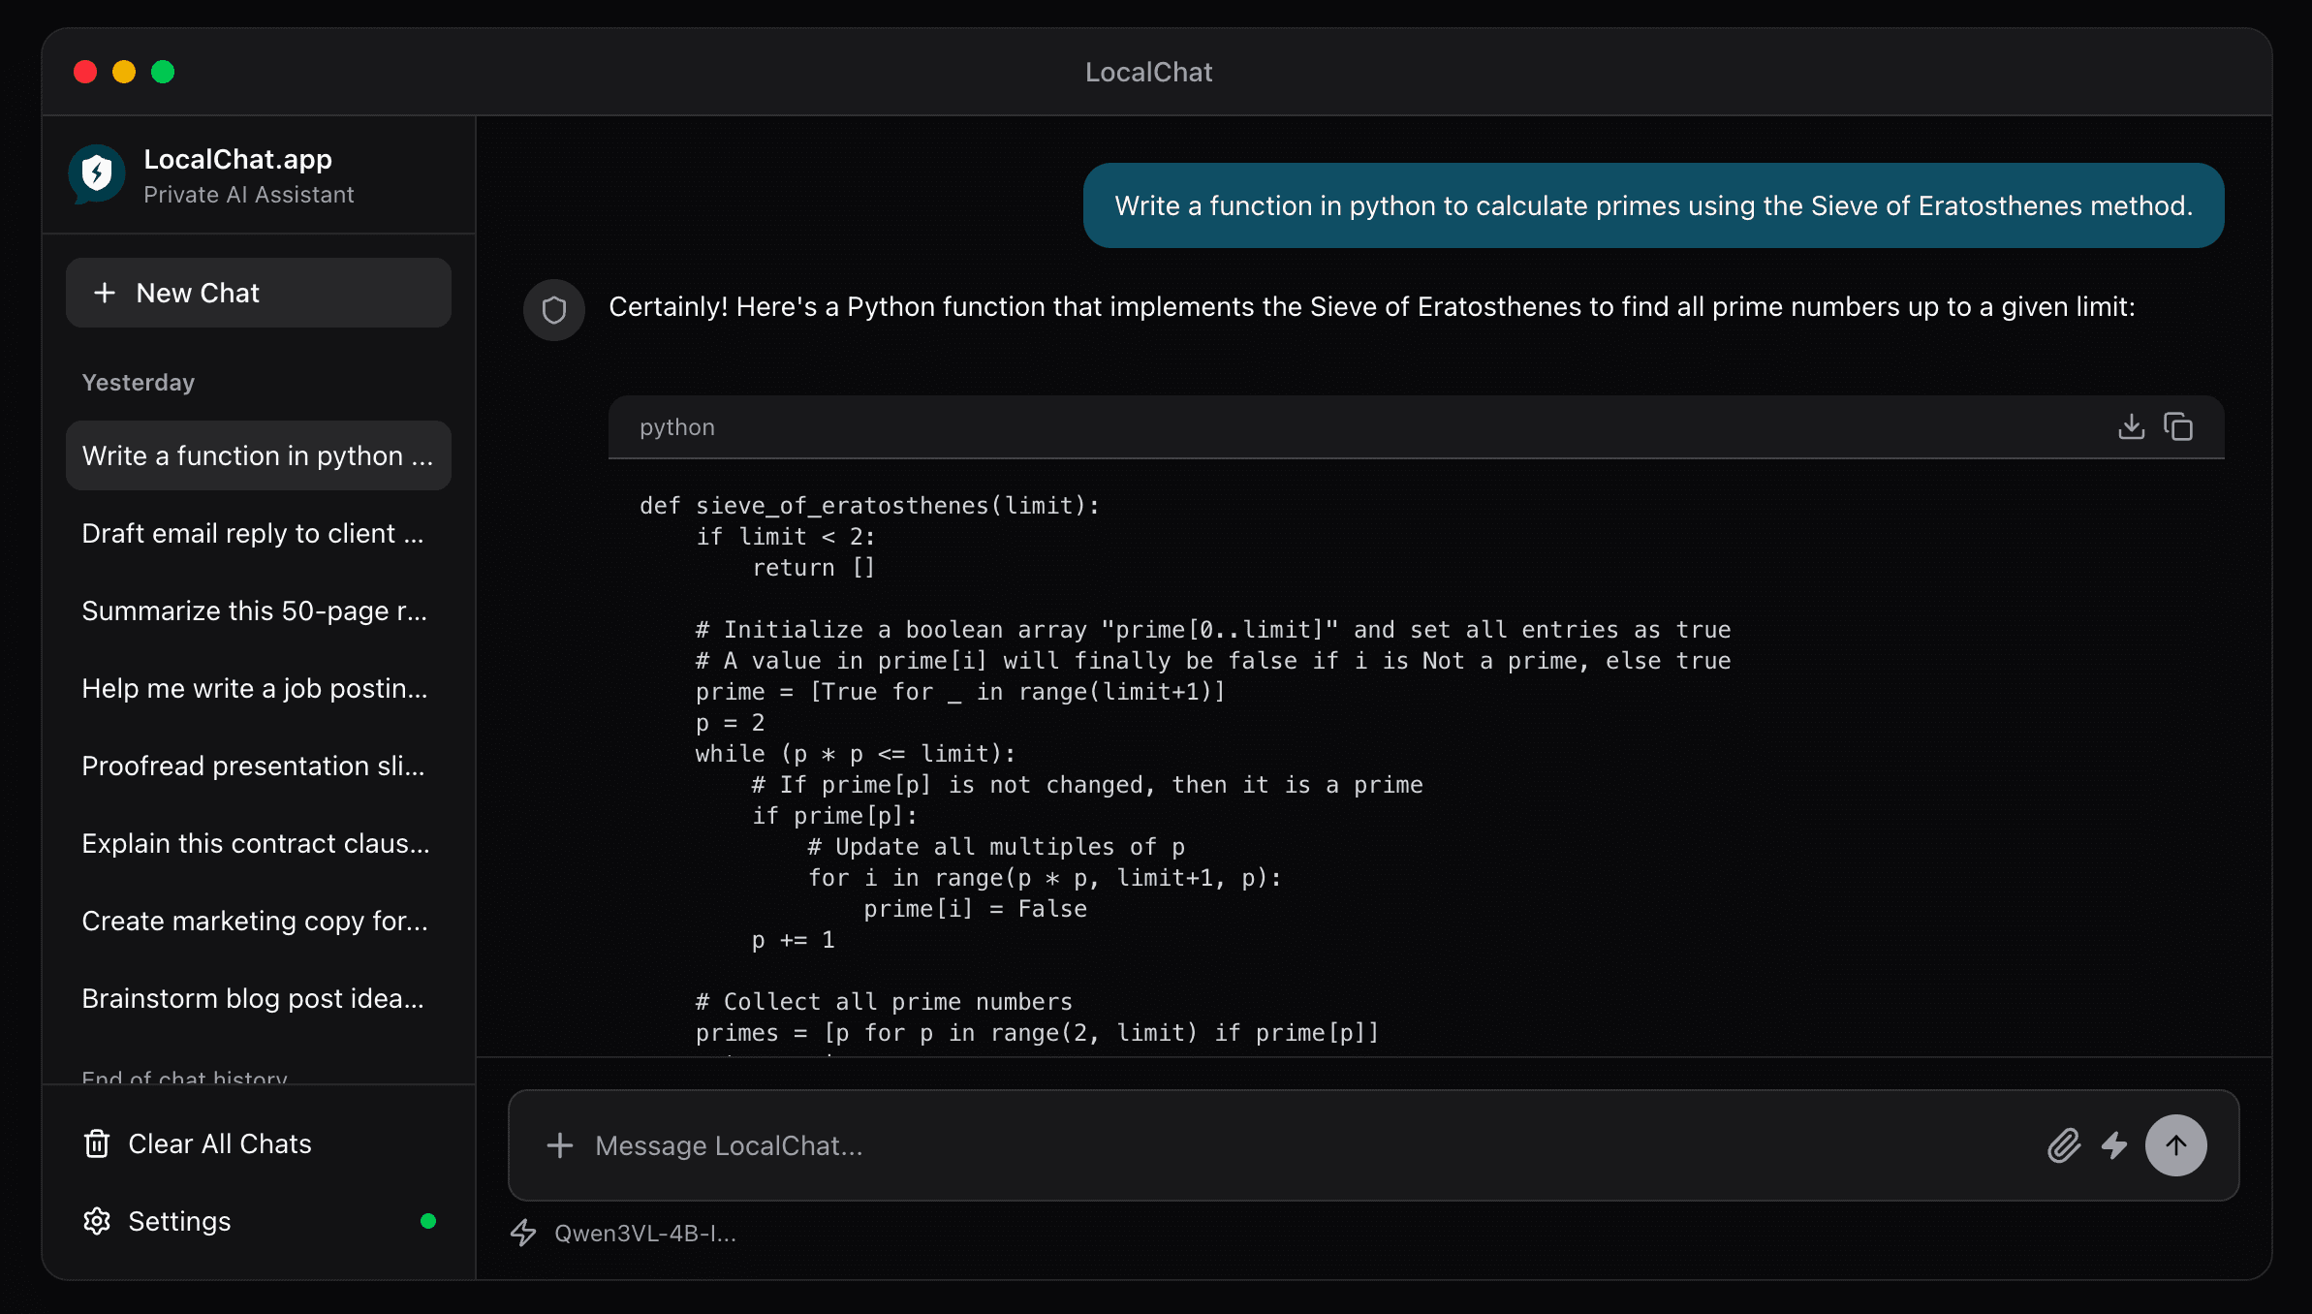2312x1314 pixels.
Task: Click 'Private AI Assistant' subtitle
Action: [x=249, y=195]
